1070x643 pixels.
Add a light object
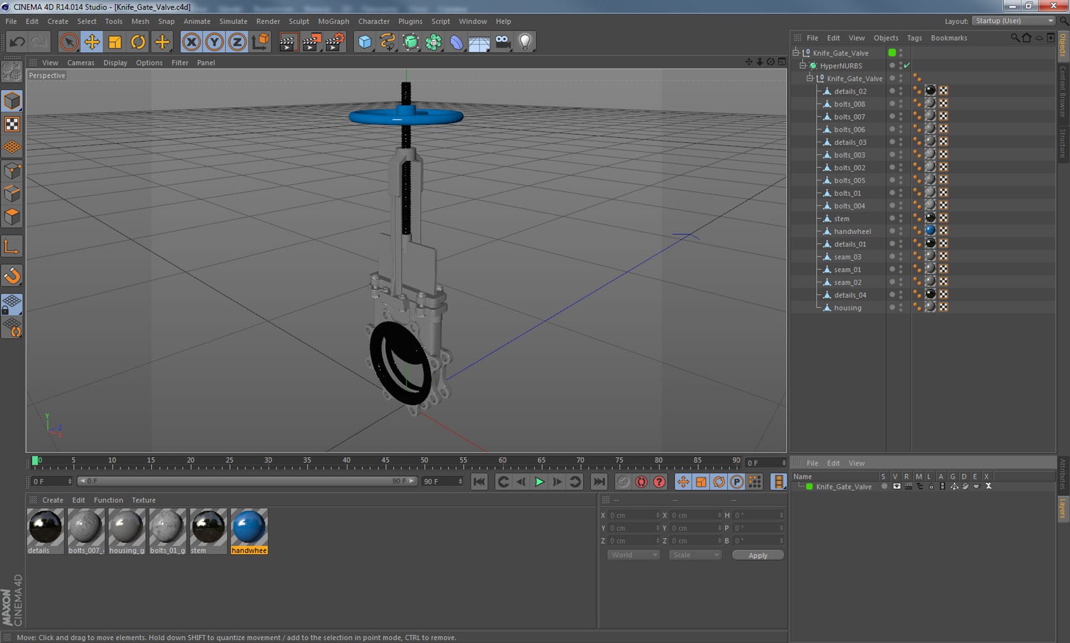click(x=525, y=42)
